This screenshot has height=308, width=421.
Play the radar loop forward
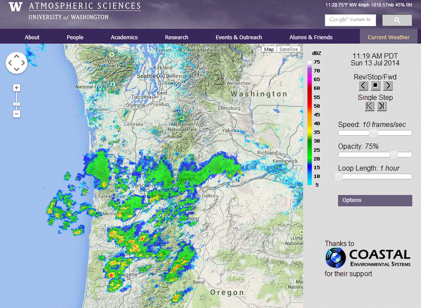pos(387,86)
